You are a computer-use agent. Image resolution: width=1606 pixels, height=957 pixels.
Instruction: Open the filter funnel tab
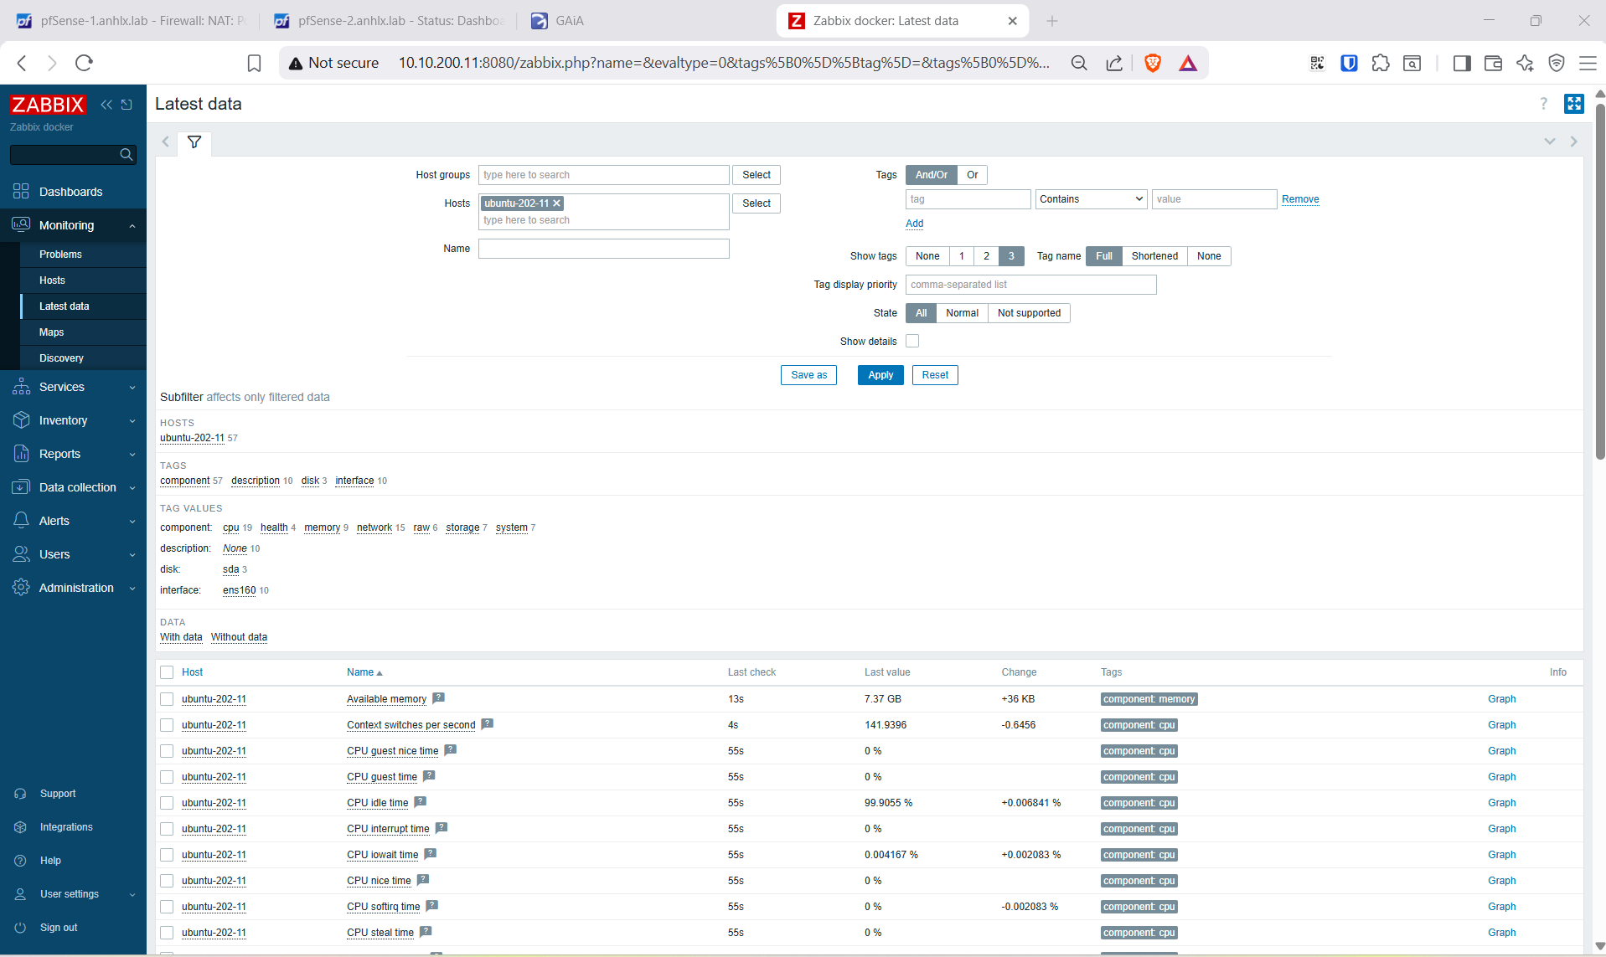pos(194,142)
